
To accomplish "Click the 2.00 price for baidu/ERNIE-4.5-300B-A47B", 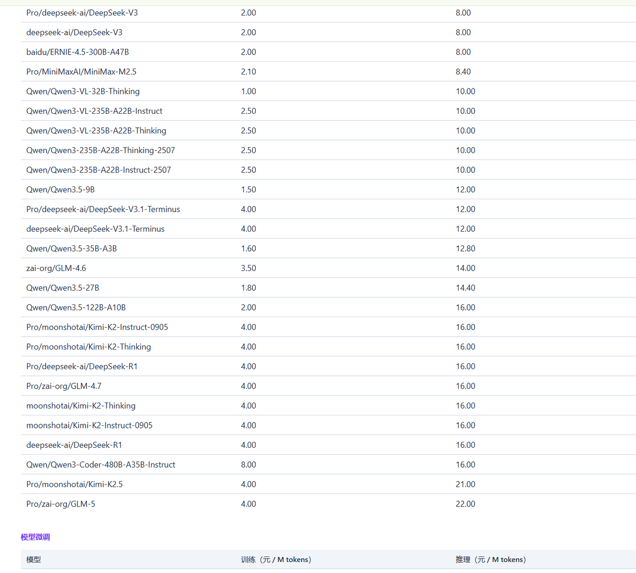I will [x=248, y=52].
